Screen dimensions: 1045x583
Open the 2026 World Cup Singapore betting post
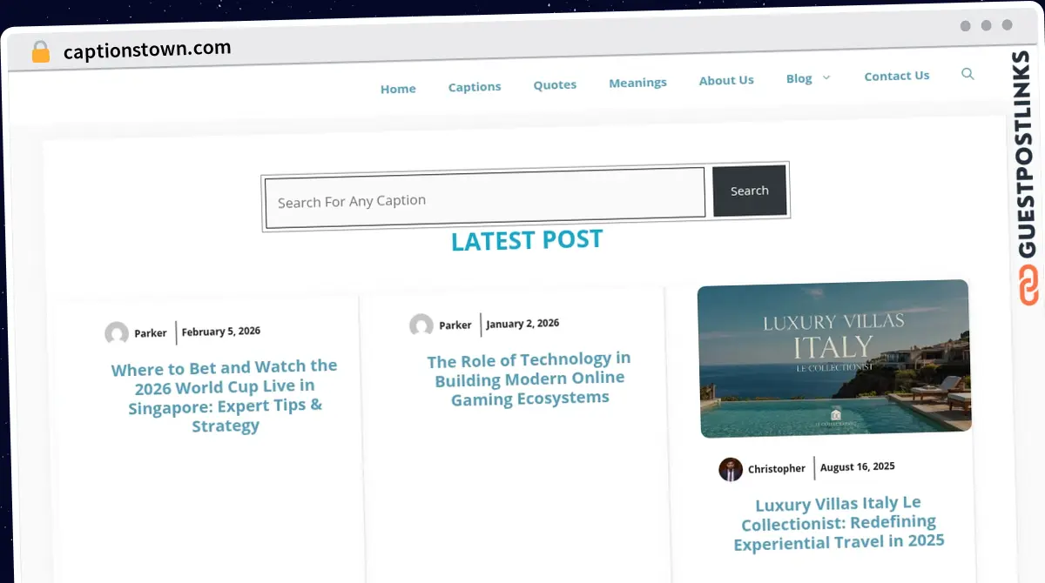(225, 396)
